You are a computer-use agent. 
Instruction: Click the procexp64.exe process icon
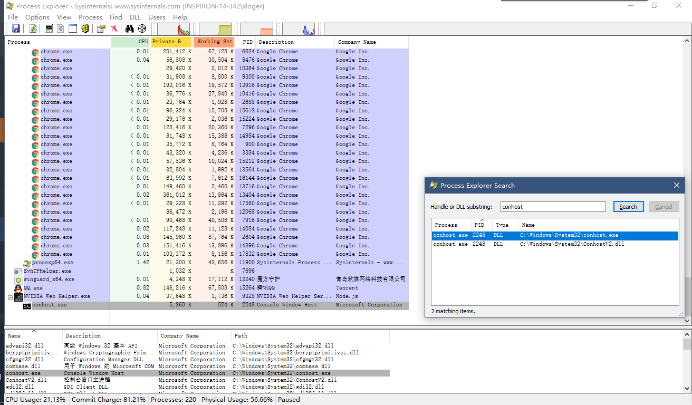click(x=27, y=263)
